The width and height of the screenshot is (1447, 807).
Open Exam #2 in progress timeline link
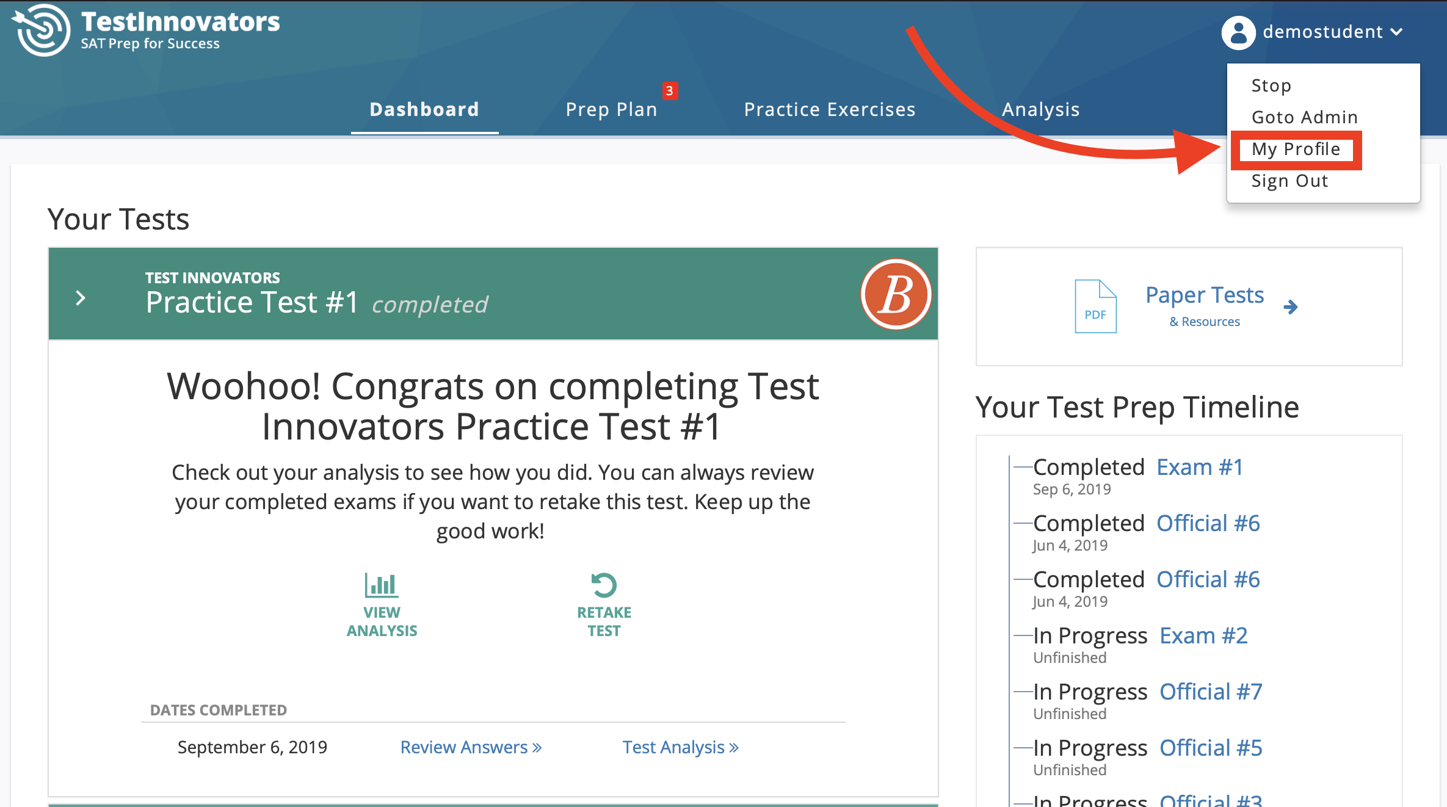coord(1203,635)
